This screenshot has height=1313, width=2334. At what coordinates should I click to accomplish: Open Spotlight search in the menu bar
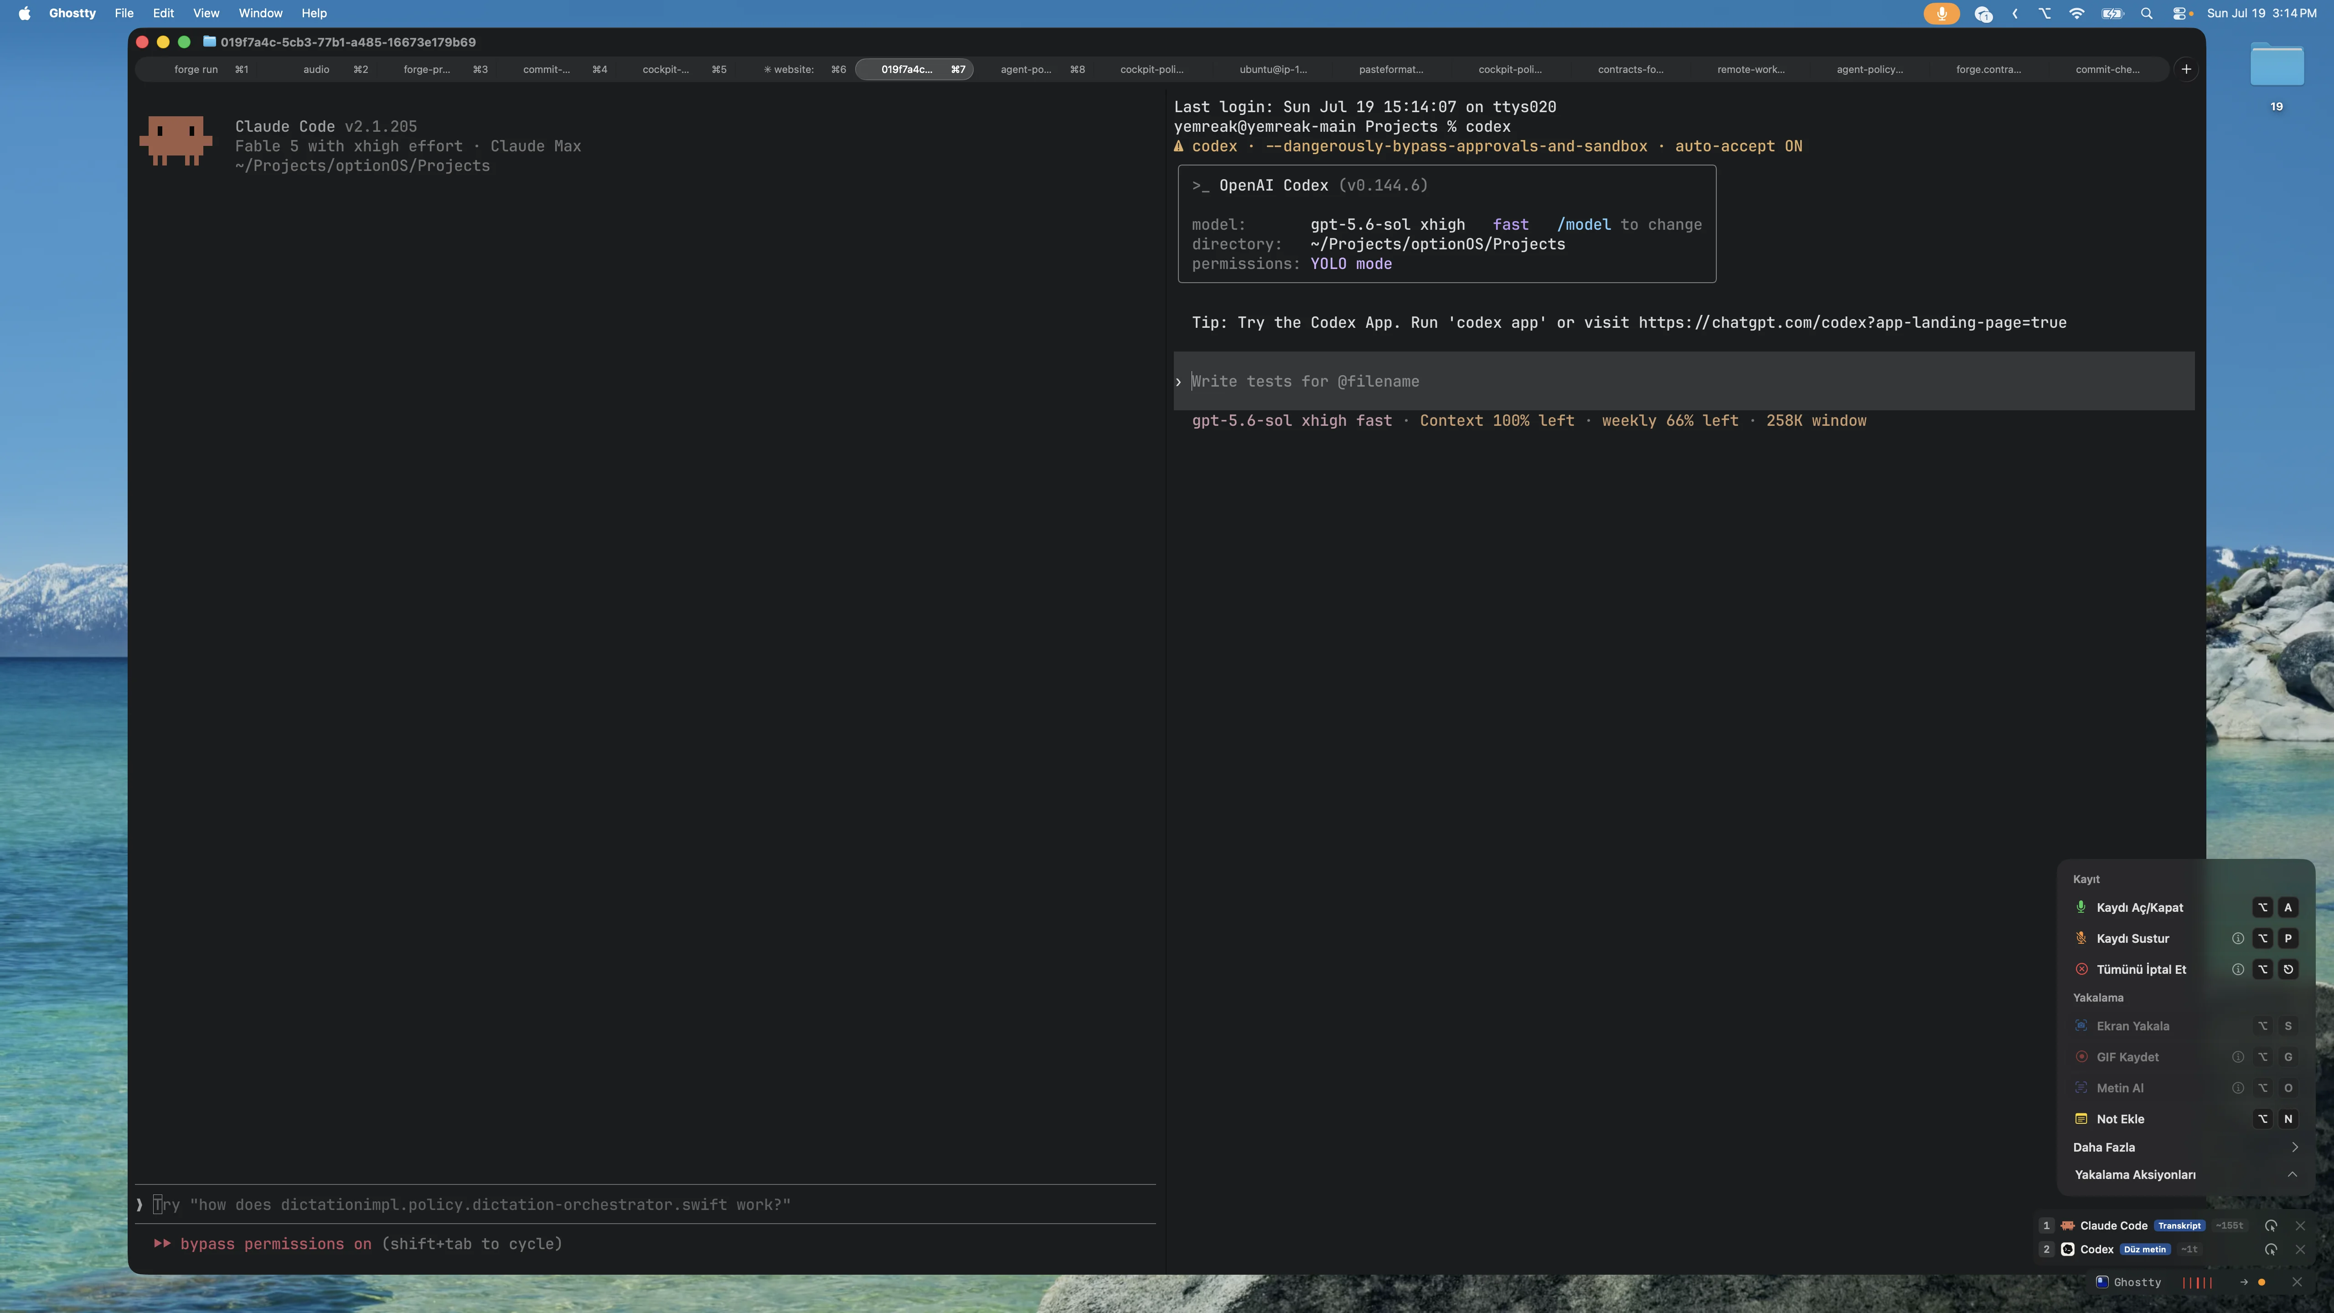tap(2147, 14)
